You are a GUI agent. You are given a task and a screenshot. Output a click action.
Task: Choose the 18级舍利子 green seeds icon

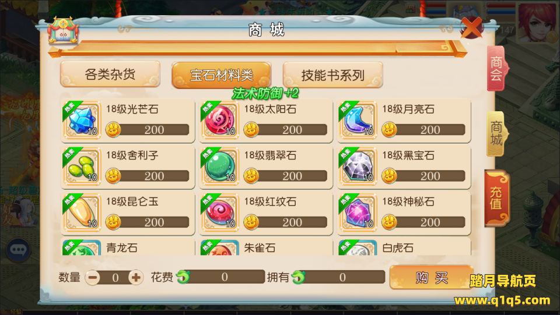tap(82, 167)
